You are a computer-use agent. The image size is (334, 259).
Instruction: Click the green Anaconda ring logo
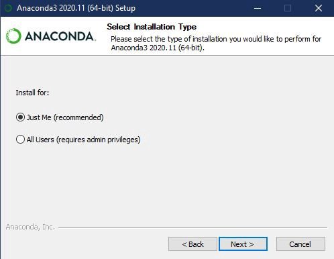(x=13, y=36)
